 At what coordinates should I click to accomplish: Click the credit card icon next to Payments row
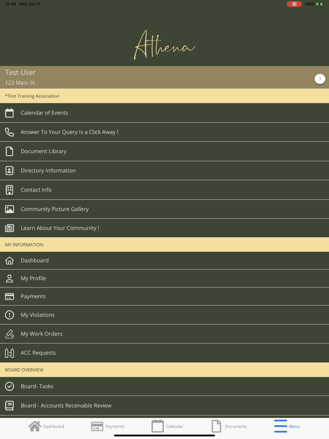click(x=10, y=297)
